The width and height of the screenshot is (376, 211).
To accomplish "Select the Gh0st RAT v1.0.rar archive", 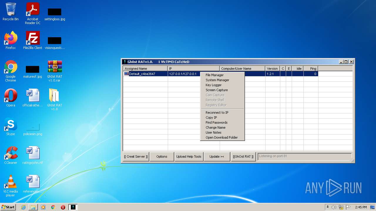I will coord(55,71).
